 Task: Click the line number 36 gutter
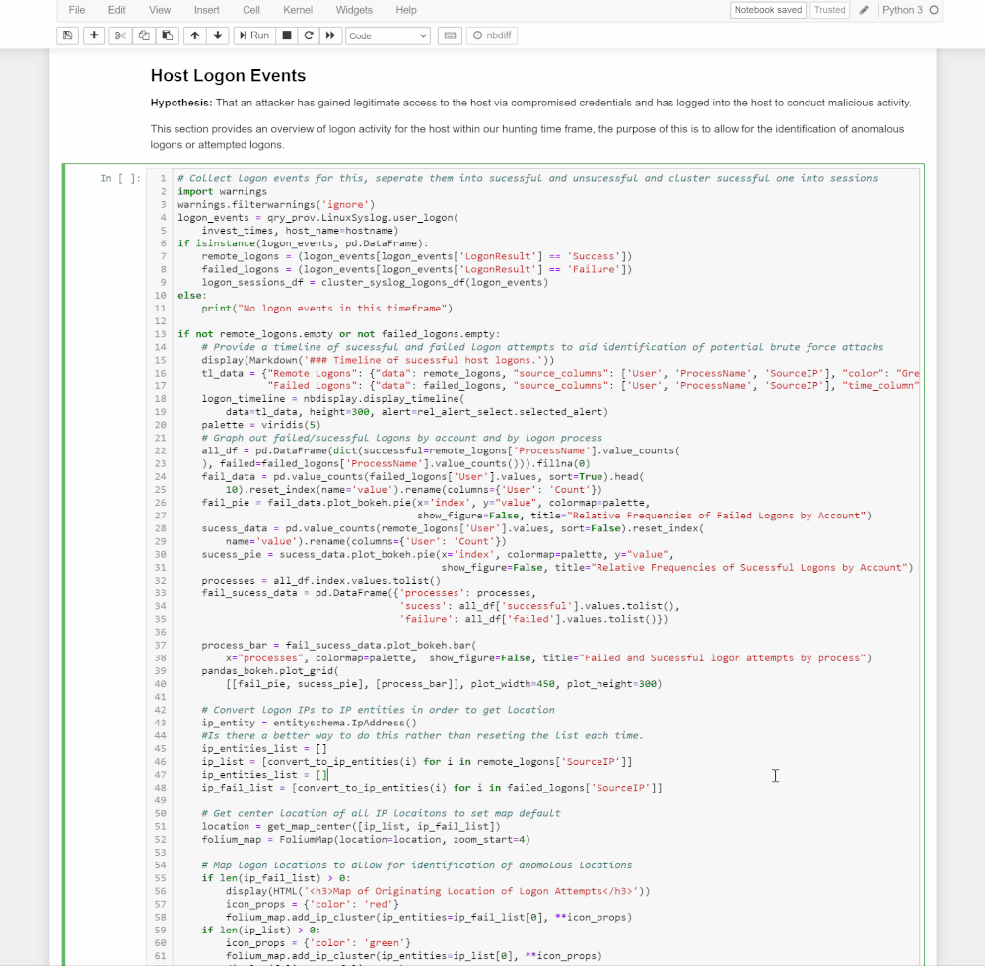coord(160,632)
